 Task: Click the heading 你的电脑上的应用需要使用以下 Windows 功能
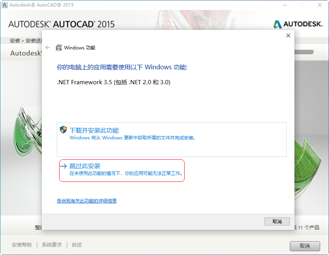coord(122,67)
